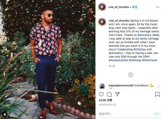Like kayaadorosnovskii's comment with small heart
This screenshot has height=119, width=162.
point(159,86)
